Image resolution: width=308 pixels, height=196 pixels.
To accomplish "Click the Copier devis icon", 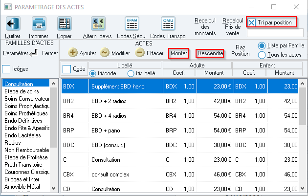I will [65, 23].
